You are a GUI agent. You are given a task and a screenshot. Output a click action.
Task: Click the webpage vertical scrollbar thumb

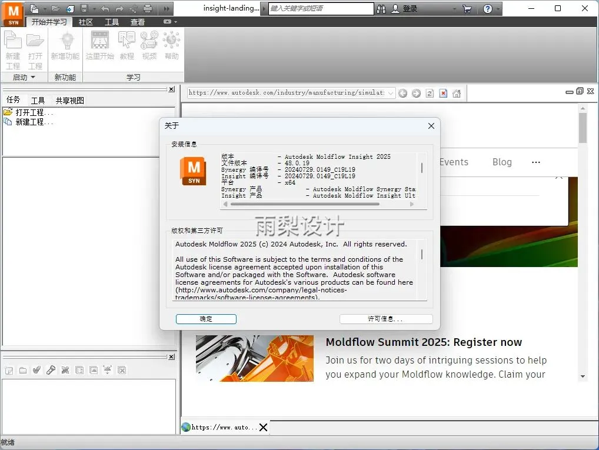coord(583,128)
